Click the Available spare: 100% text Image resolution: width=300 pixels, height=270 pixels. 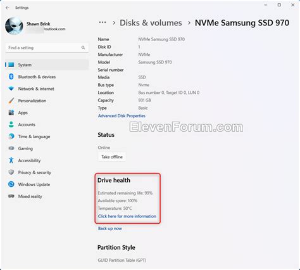pyautogui.click(x=118, y=201)
